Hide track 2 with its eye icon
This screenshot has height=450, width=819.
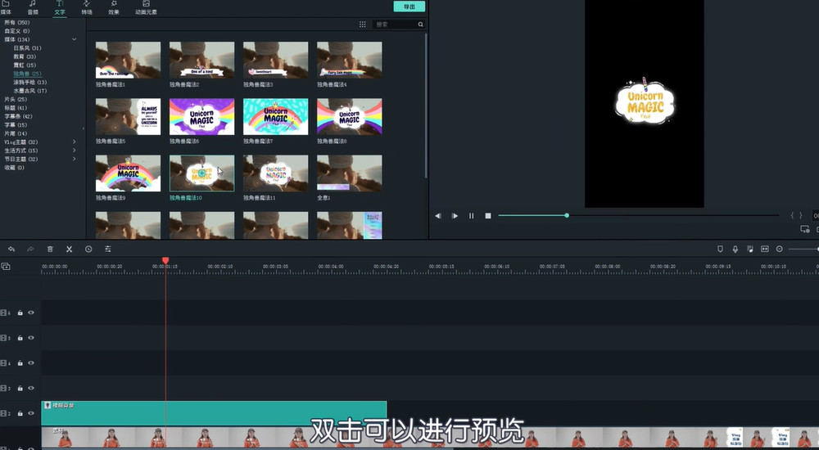point(31,413)
